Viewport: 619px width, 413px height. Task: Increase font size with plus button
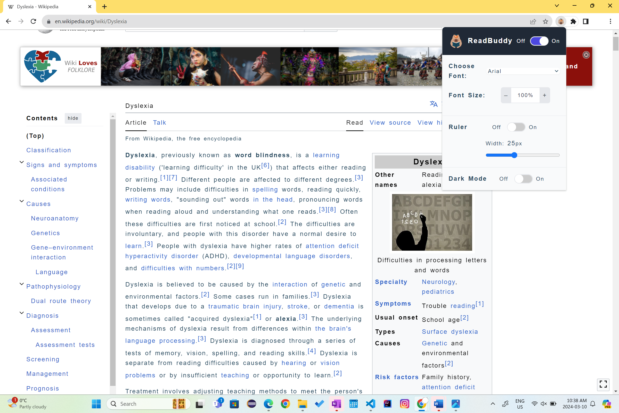(544, 95)
